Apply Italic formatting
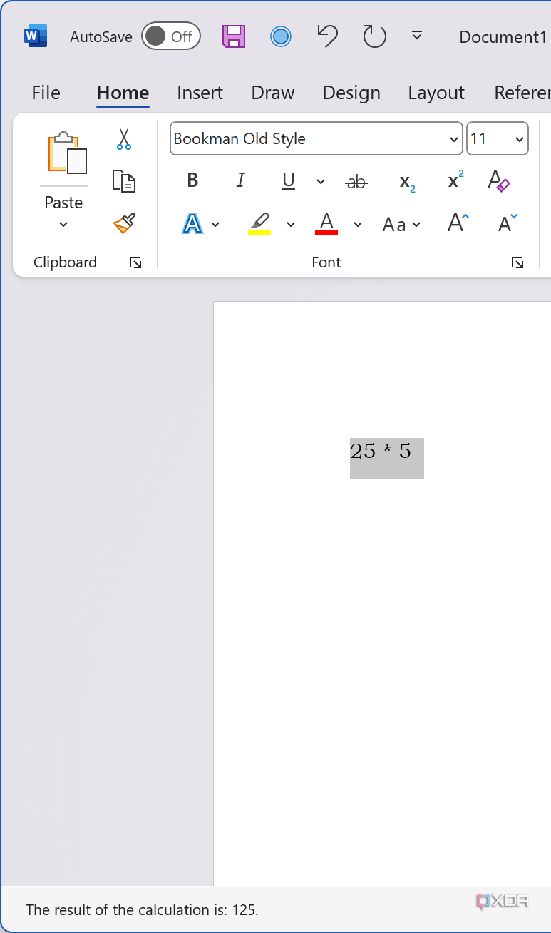Image resolution: width=551 pixels, height=933 pixels. (240, 180)
